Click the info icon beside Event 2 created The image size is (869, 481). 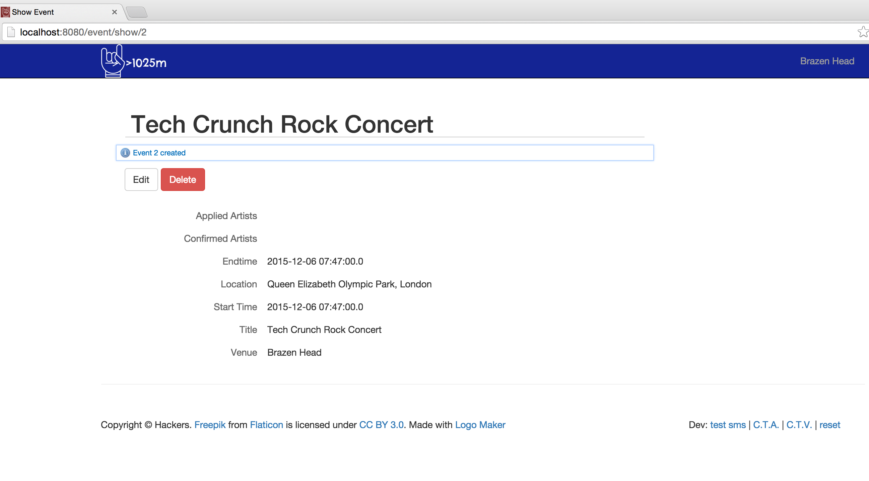[125, 153]
